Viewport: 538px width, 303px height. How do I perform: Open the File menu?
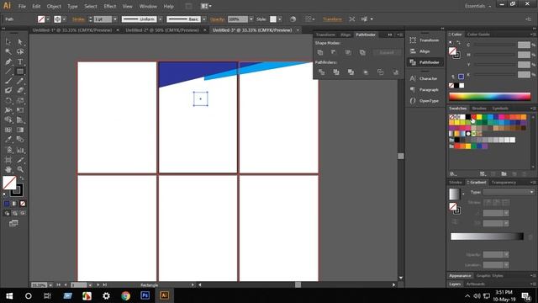tap(22, 6)
